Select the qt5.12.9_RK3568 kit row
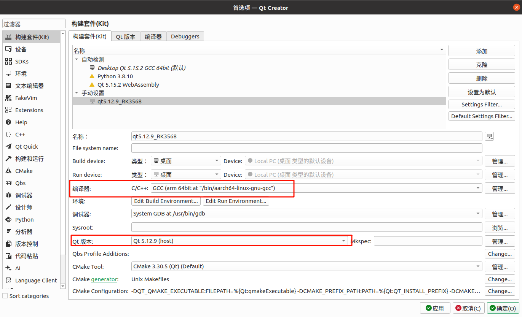The width and height of the screenshot is (522, 317). 259,101
